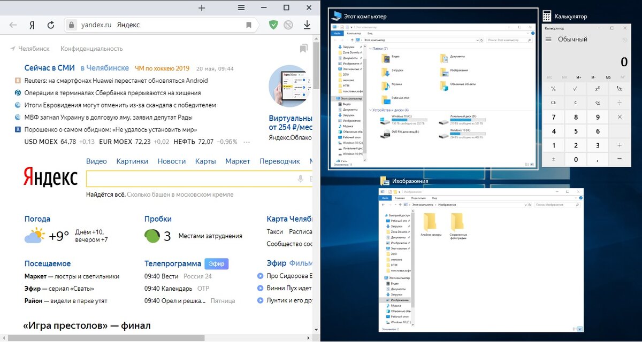Open the collections bookmark icon on page
Viewport: 642px width, 342px height.
(303, 49)
